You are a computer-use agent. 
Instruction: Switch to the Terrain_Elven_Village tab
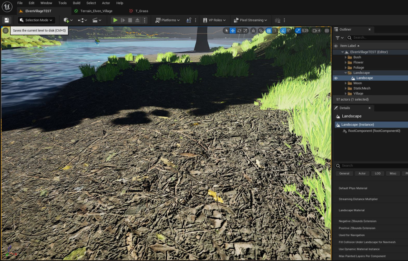coord(96,11)
